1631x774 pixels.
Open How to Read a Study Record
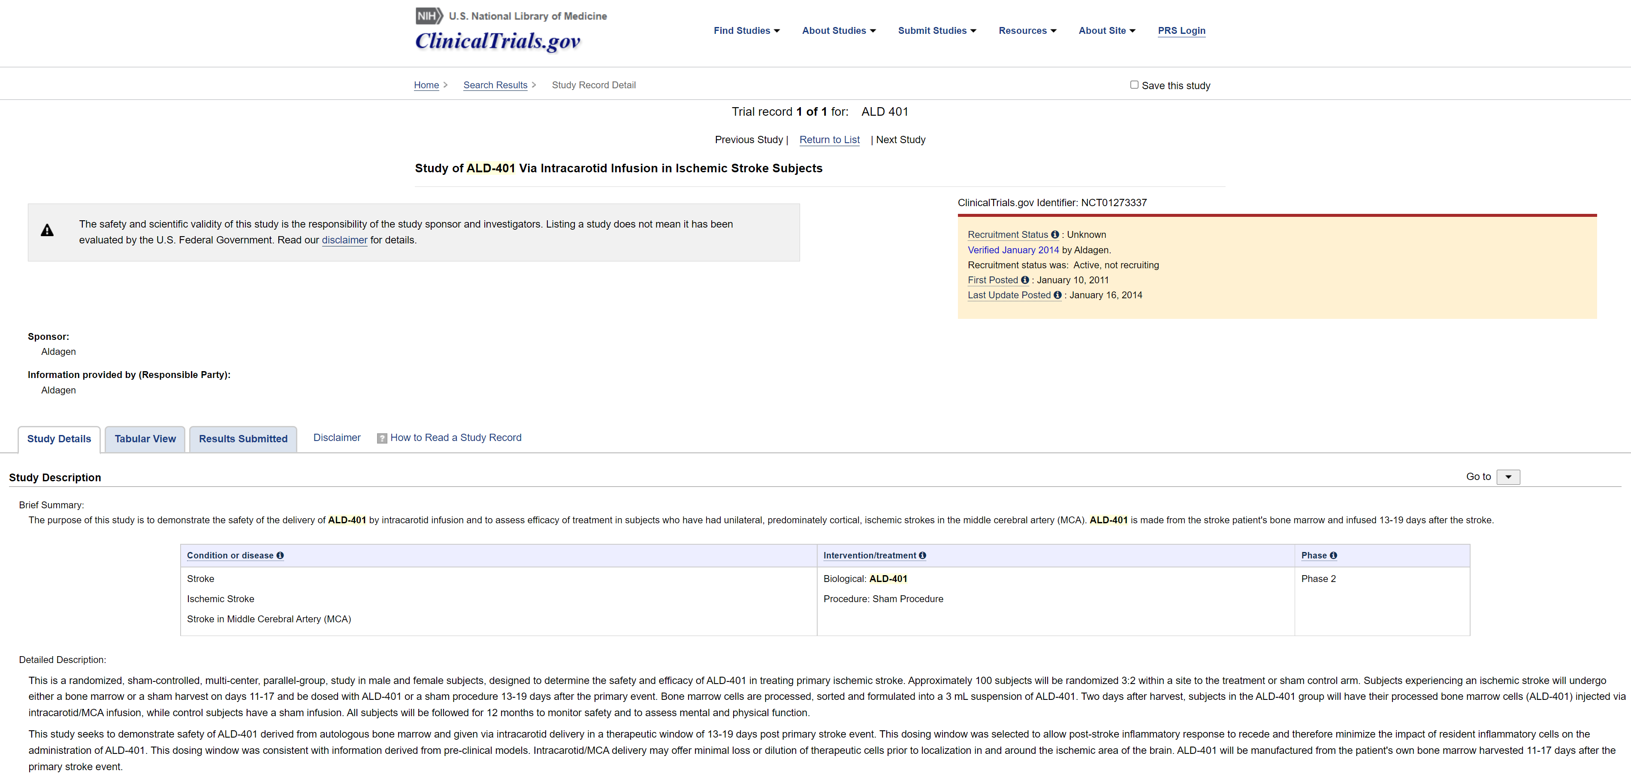click(456, 438)
